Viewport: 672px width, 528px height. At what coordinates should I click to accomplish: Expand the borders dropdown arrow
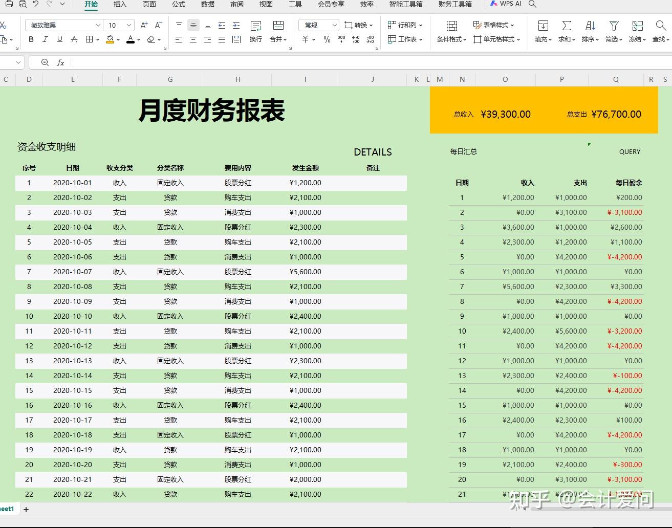click(x=98, y=39)
